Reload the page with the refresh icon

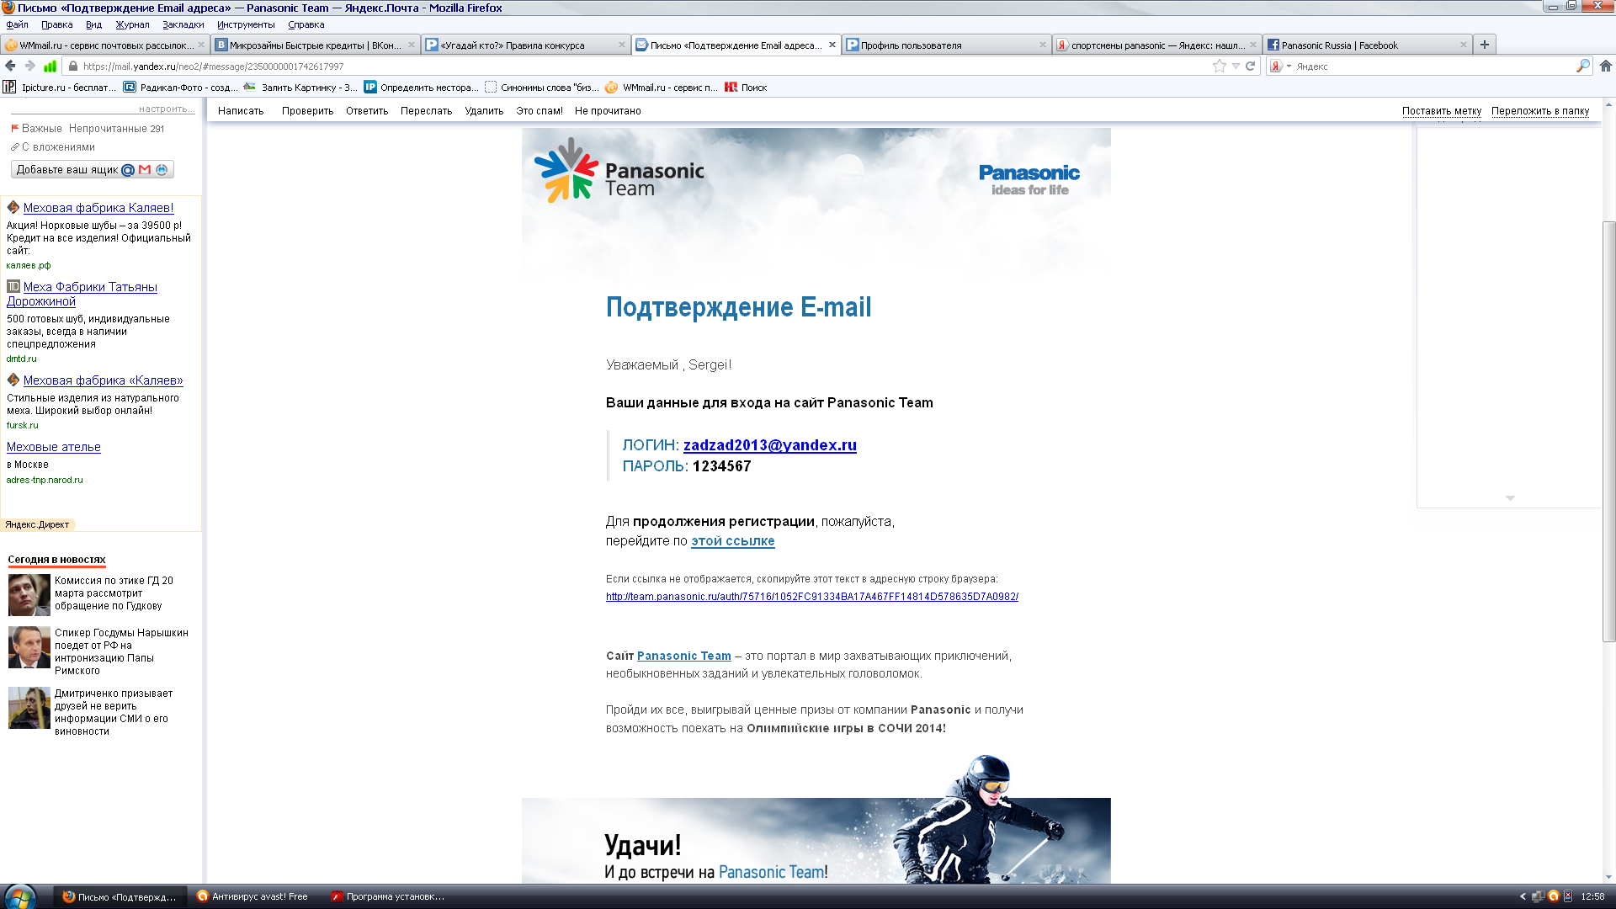pos(1251,66)
